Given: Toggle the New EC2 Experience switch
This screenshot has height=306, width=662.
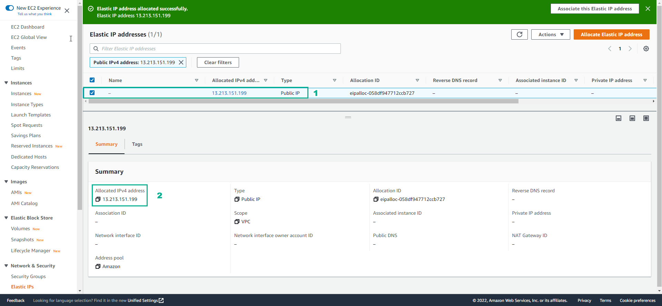Looking at the screenshot, I should point(10,8).
